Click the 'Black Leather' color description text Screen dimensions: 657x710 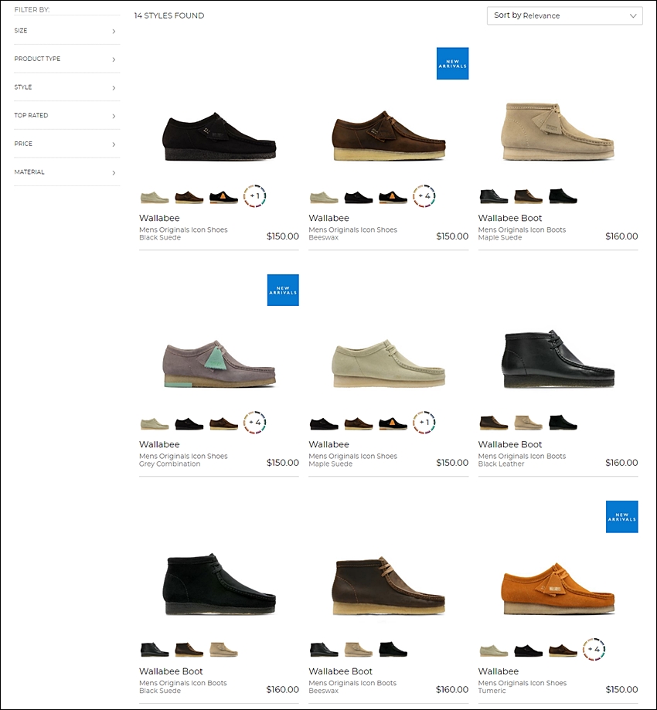(501, 464)
